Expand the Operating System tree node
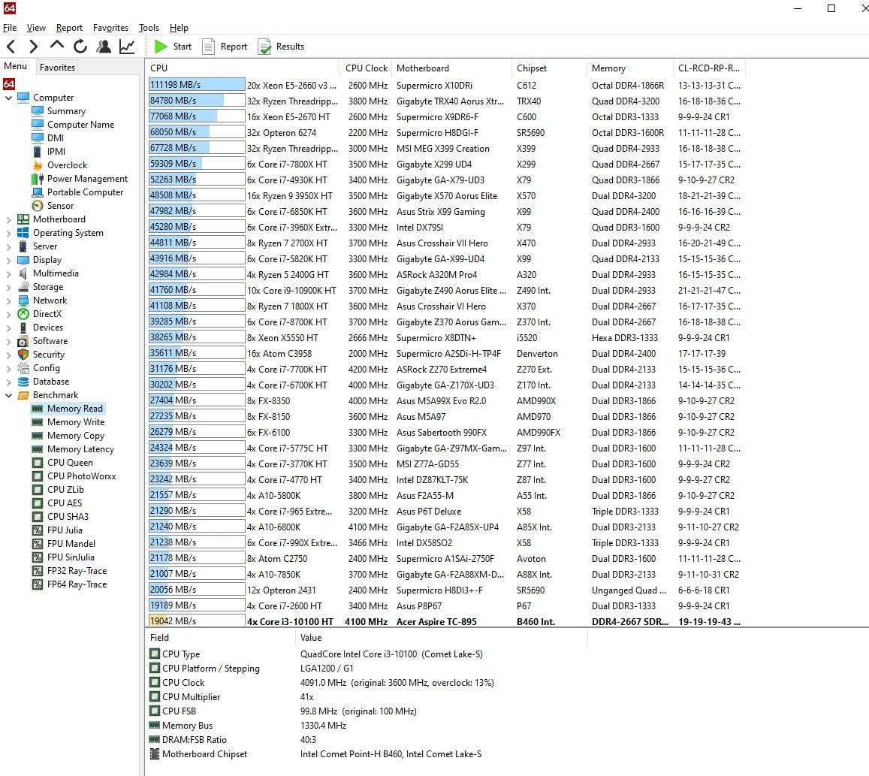Viewport: 869px width, 776px height. tap(8, 233)
